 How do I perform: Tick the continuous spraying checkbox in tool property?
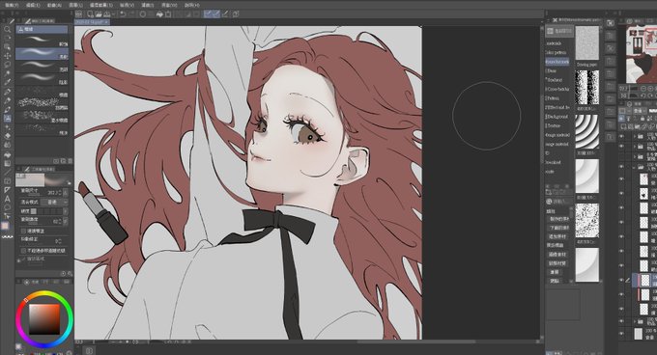pos(23,231)
